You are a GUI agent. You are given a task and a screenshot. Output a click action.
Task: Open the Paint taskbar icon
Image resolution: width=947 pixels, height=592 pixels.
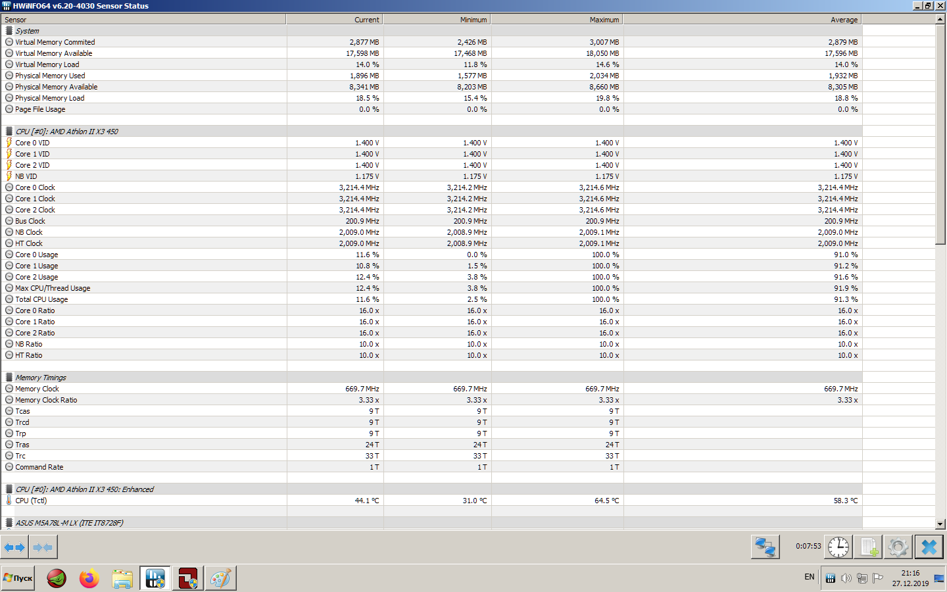click(220, 578)
